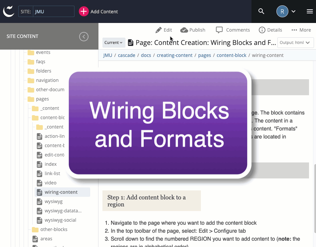Click the Edit pencil icon
The image size is (316, 247).
159,30
